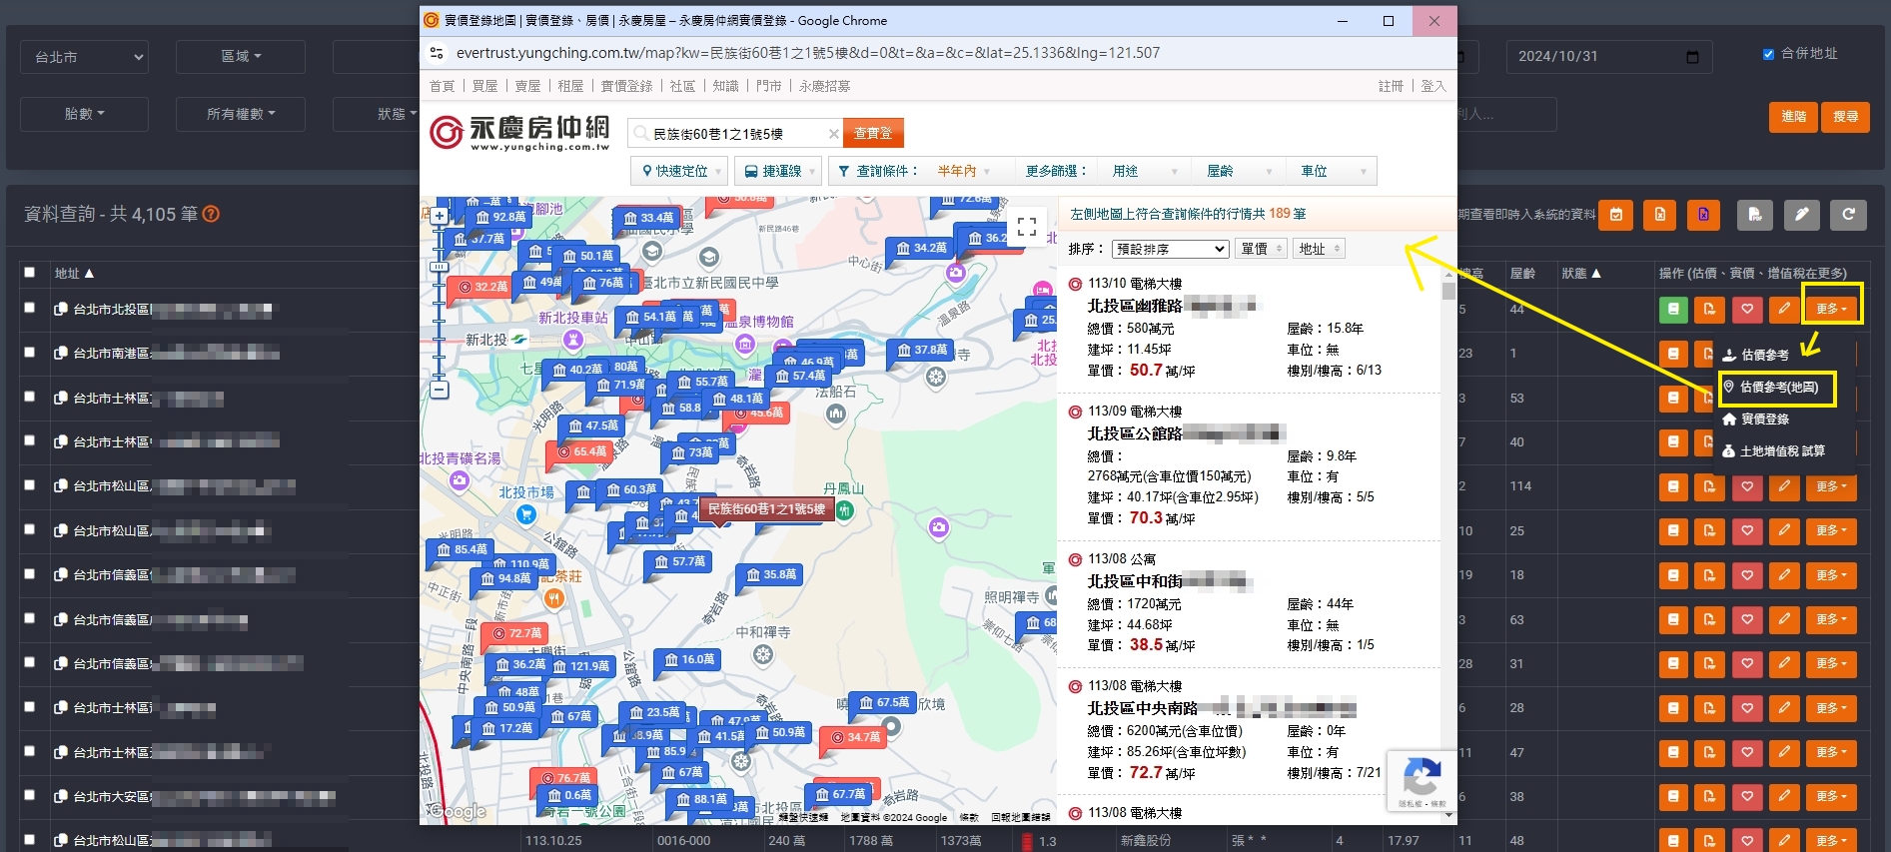Image resolution: width=1891 pixels, height=852 pixels.
Task: Select 估價參考(地圖) from the menu
Action: click(x=1777, y=388)
